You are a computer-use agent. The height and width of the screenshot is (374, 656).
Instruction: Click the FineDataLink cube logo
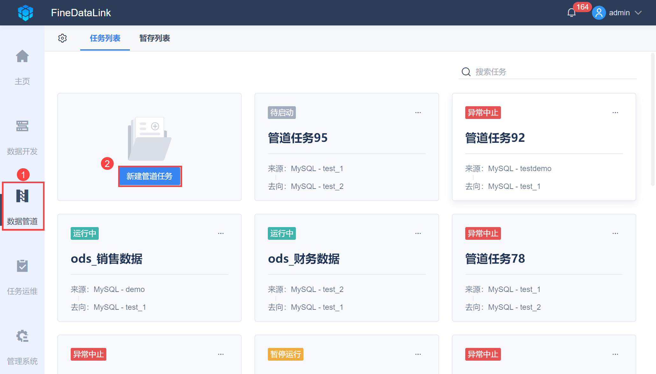pos(25,13)
